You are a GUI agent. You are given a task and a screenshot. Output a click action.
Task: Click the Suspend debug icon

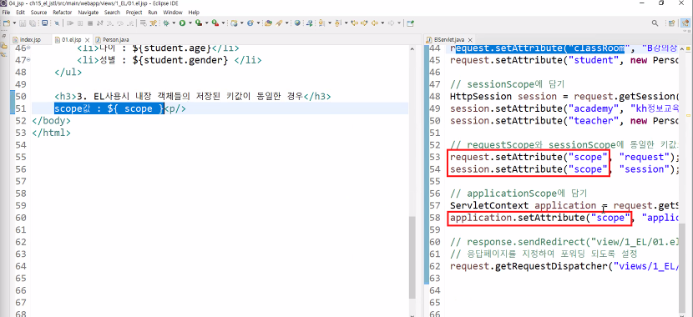80,23
